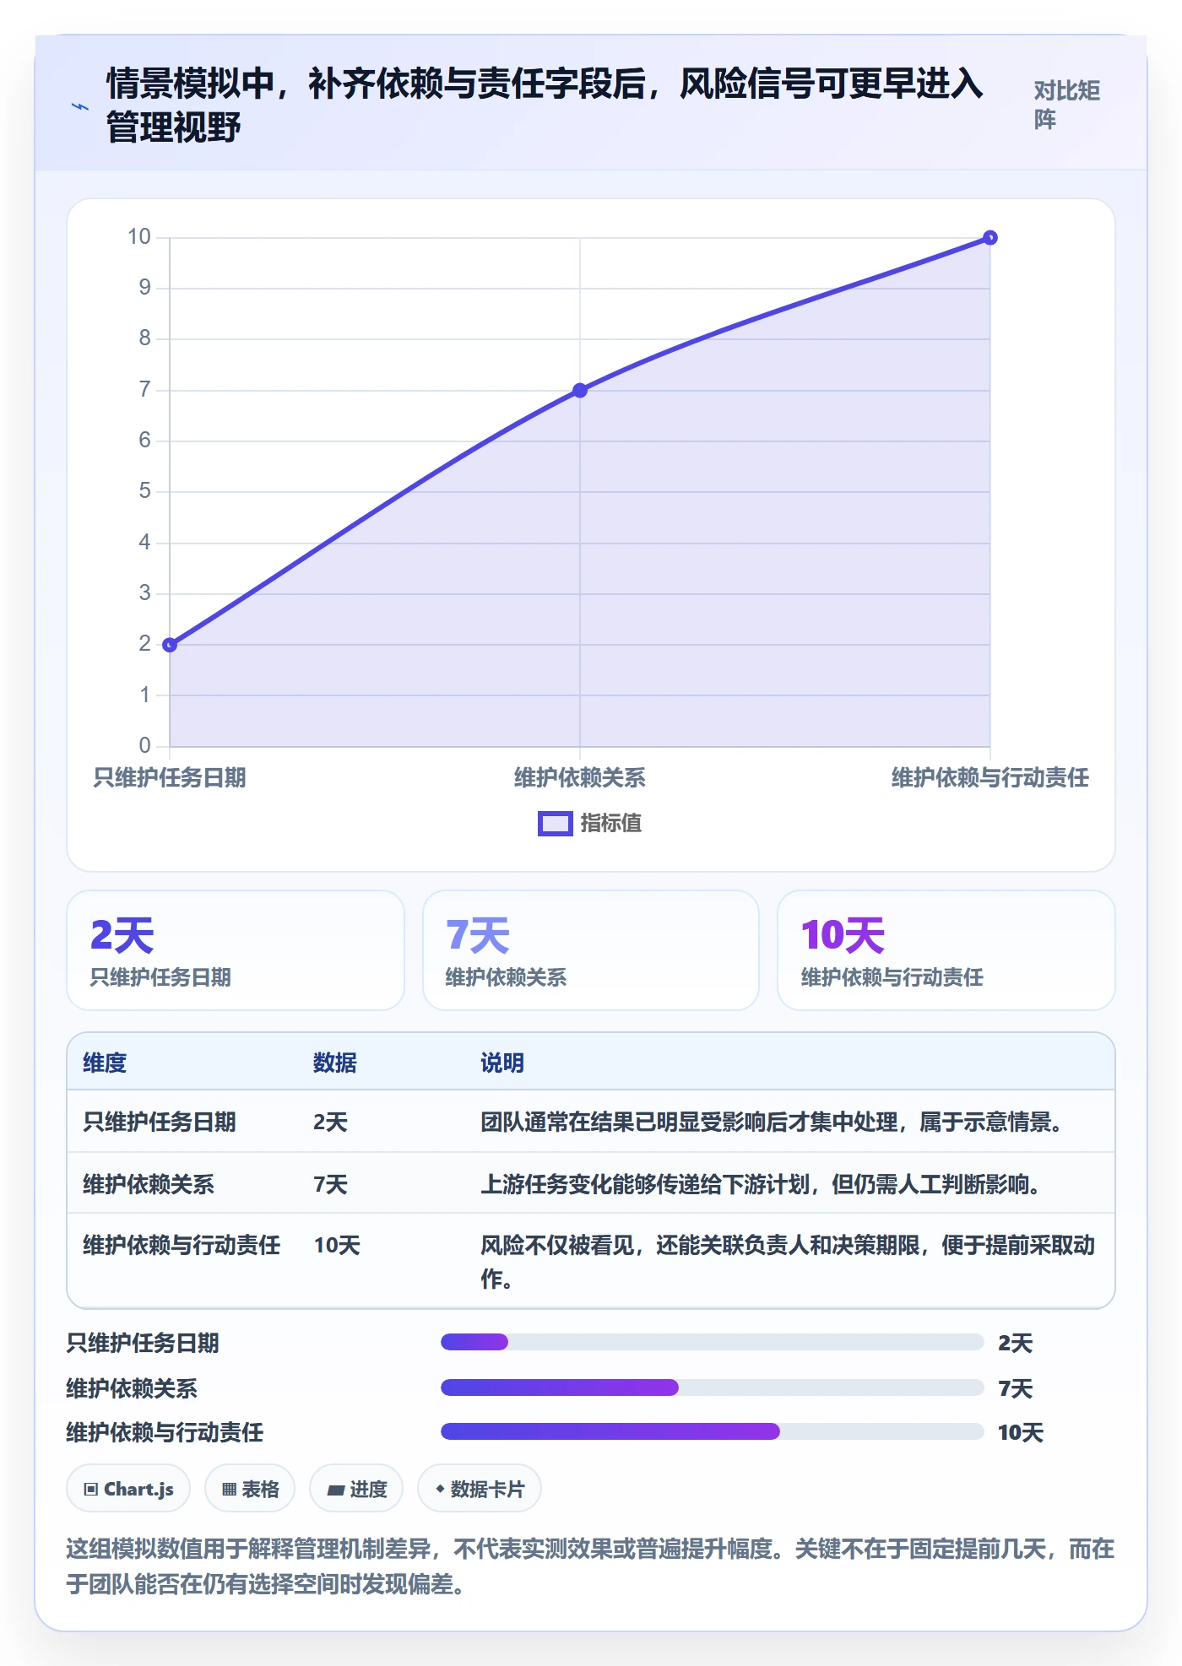Click the 数据 column header
Viewport: 1182px width, 1666px height.
(x=335, y=1063)
